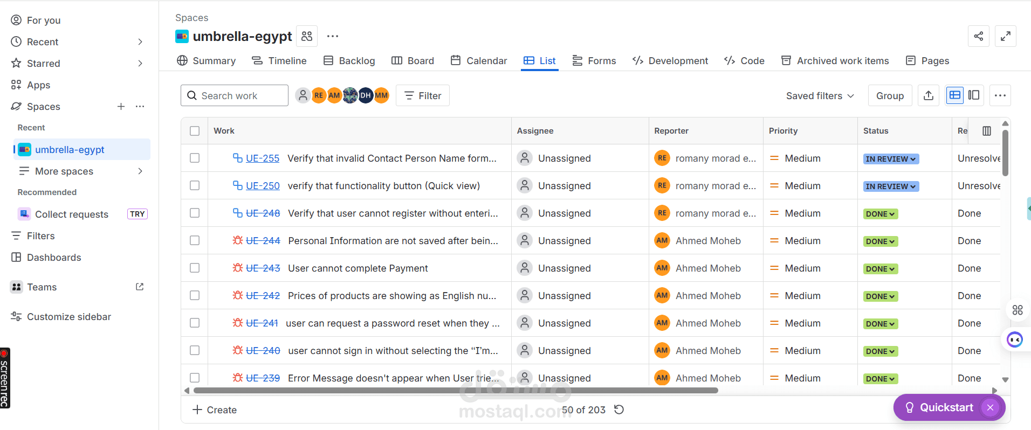Image resolution: width=1031 pixels, height=430 pixels.
Task: Click the bug icon for UE-244
Action: pyautogui.click(x=238, y=240)
